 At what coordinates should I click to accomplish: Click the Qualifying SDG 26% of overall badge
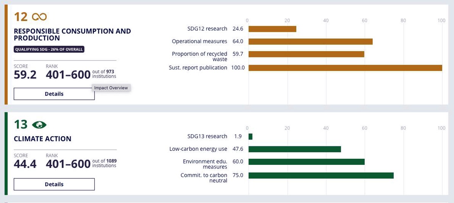click(x=49, y=49)
